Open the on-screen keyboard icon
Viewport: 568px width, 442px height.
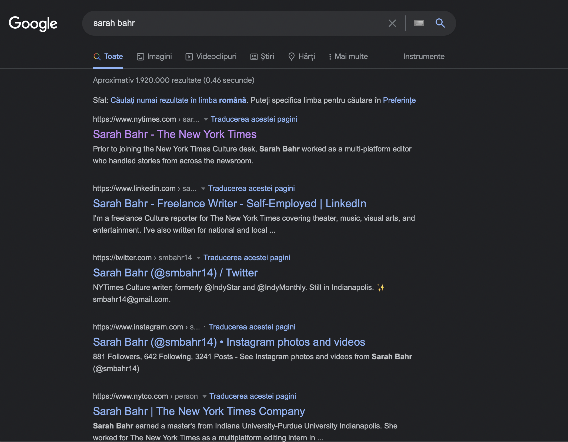[419, 23]
